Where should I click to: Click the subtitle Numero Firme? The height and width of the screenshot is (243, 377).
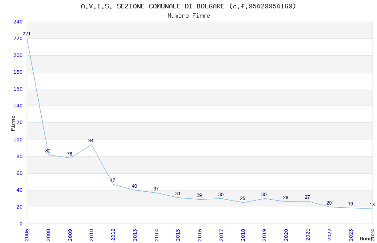(189, 16)
